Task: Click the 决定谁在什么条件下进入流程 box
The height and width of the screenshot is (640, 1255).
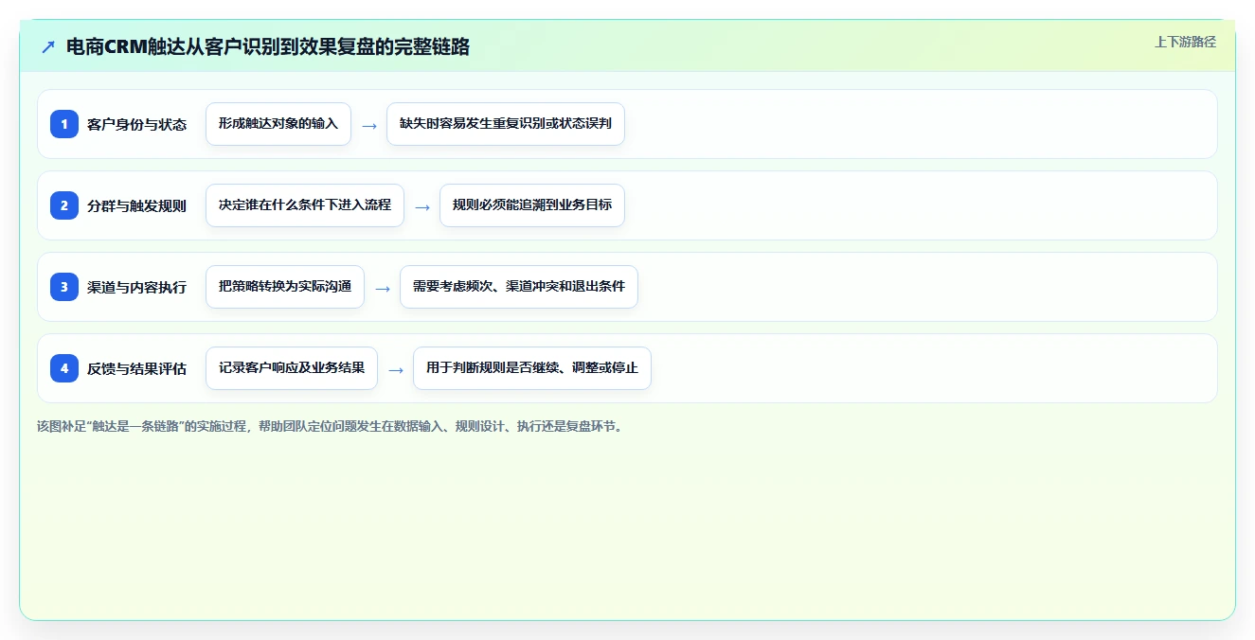Action: click(x=305, y=205)
